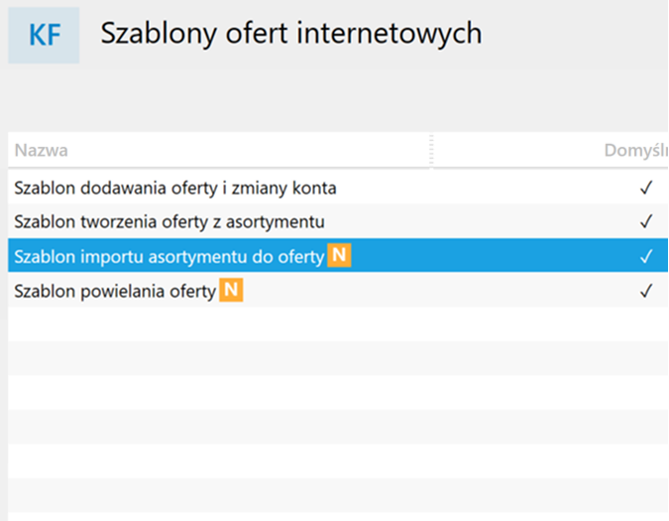
Task: Click the orange N badge on the import template
Action: [x=339, y=255]
